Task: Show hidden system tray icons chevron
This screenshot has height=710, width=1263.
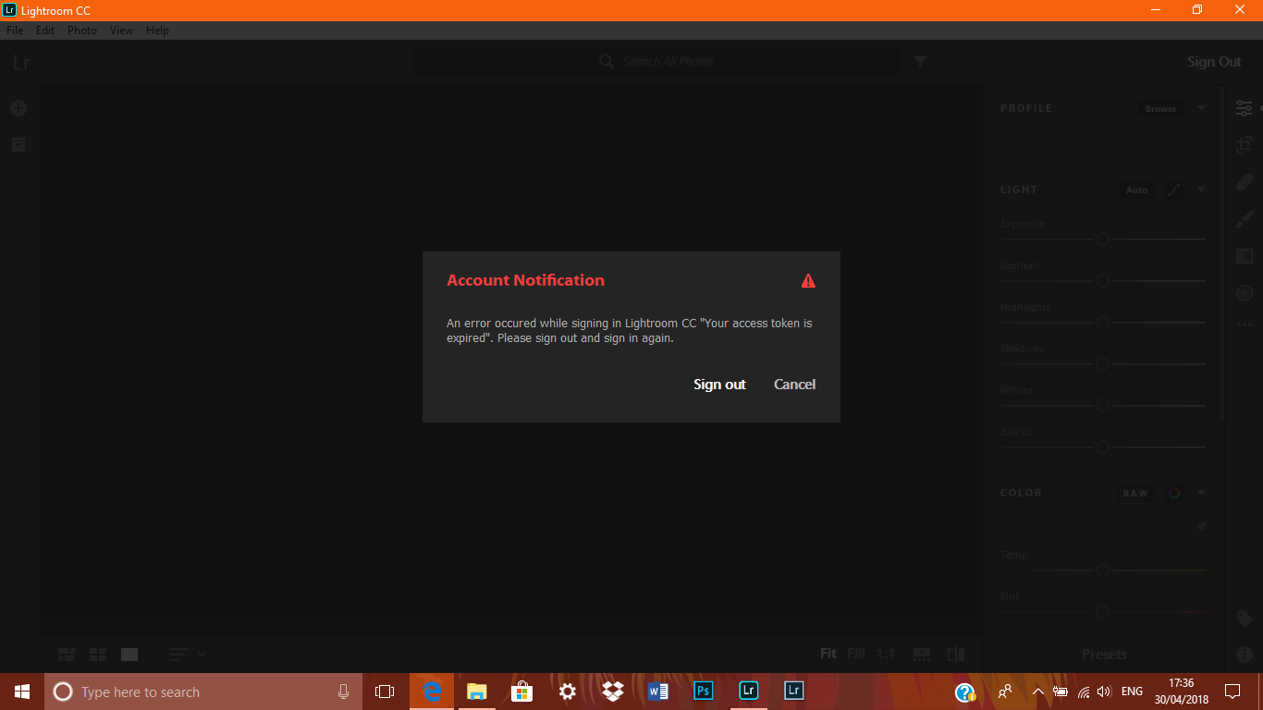Action: (1037, 692)
